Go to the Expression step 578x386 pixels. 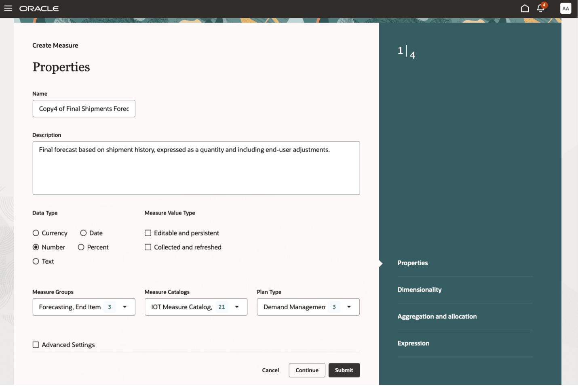tap(413, 343)
